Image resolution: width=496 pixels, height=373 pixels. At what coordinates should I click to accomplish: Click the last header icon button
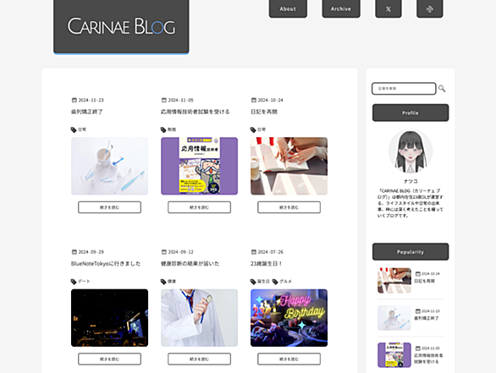click(x=430, y=8)
